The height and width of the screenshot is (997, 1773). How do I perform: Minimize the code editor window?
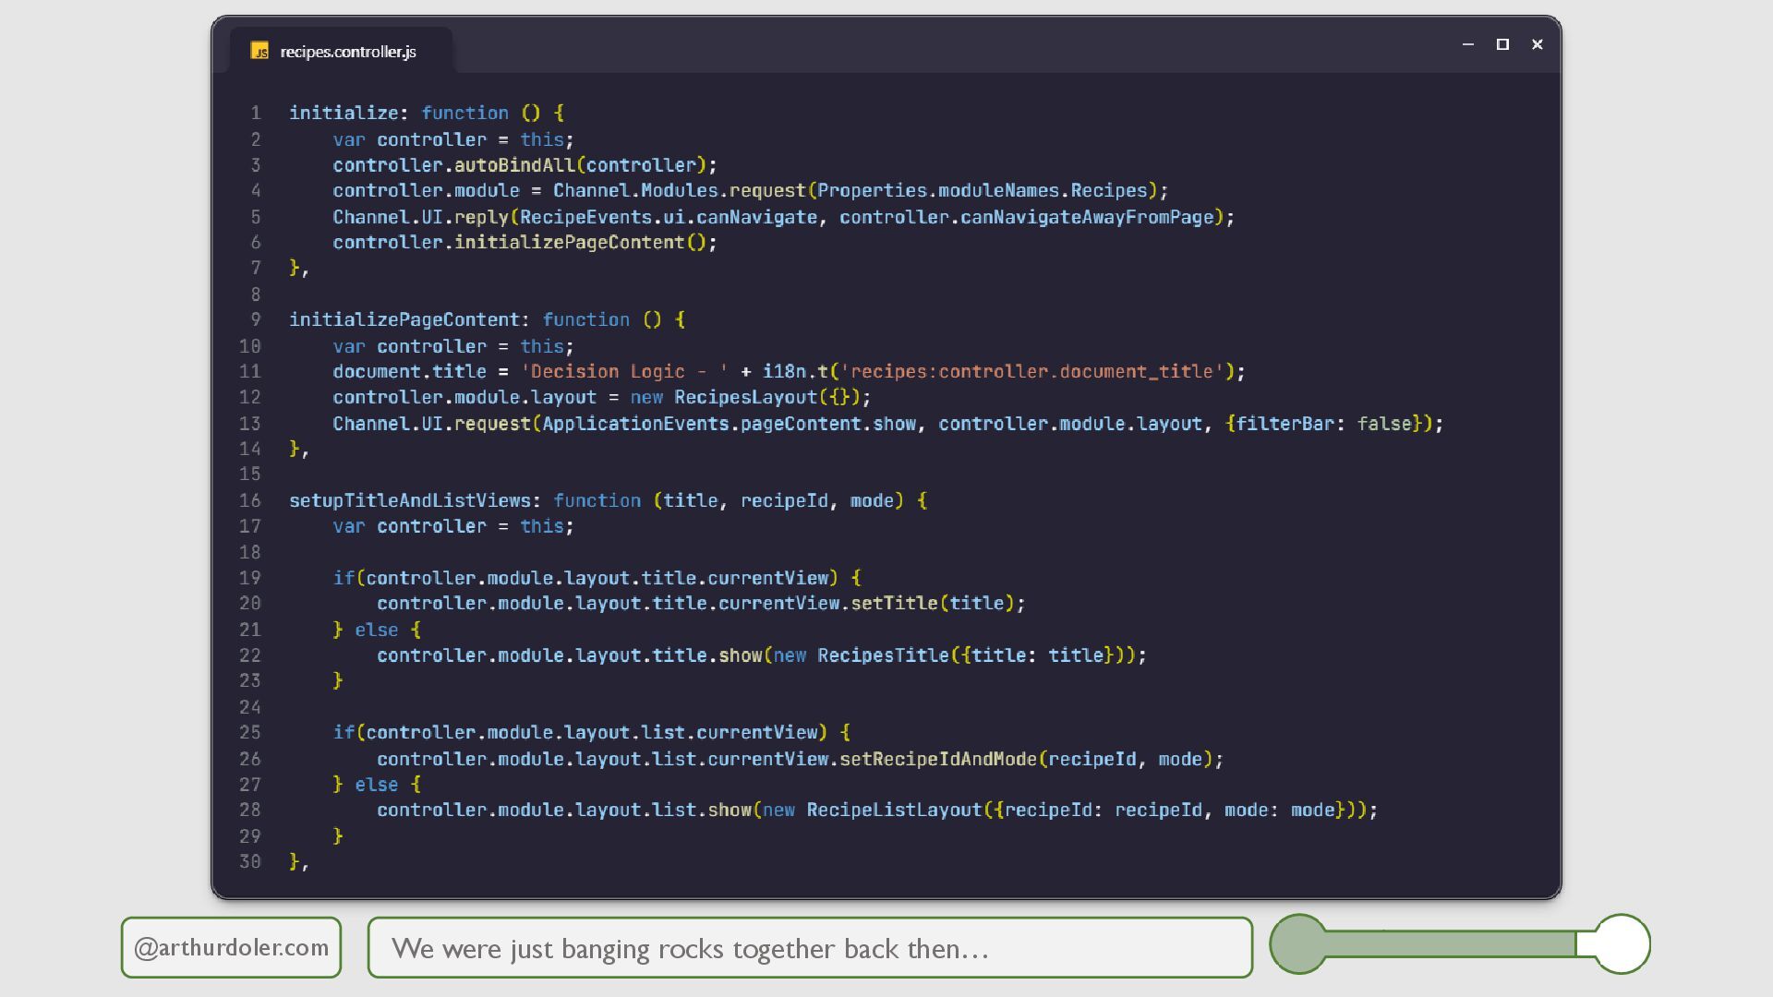click(1467, 44)
